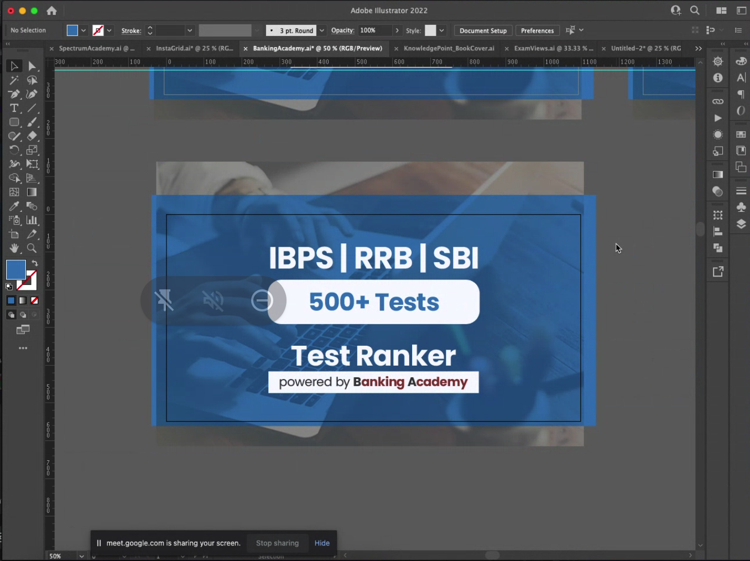Open the Asset Export panel icon
Screen dimensions: 750x561
(718, 272)
